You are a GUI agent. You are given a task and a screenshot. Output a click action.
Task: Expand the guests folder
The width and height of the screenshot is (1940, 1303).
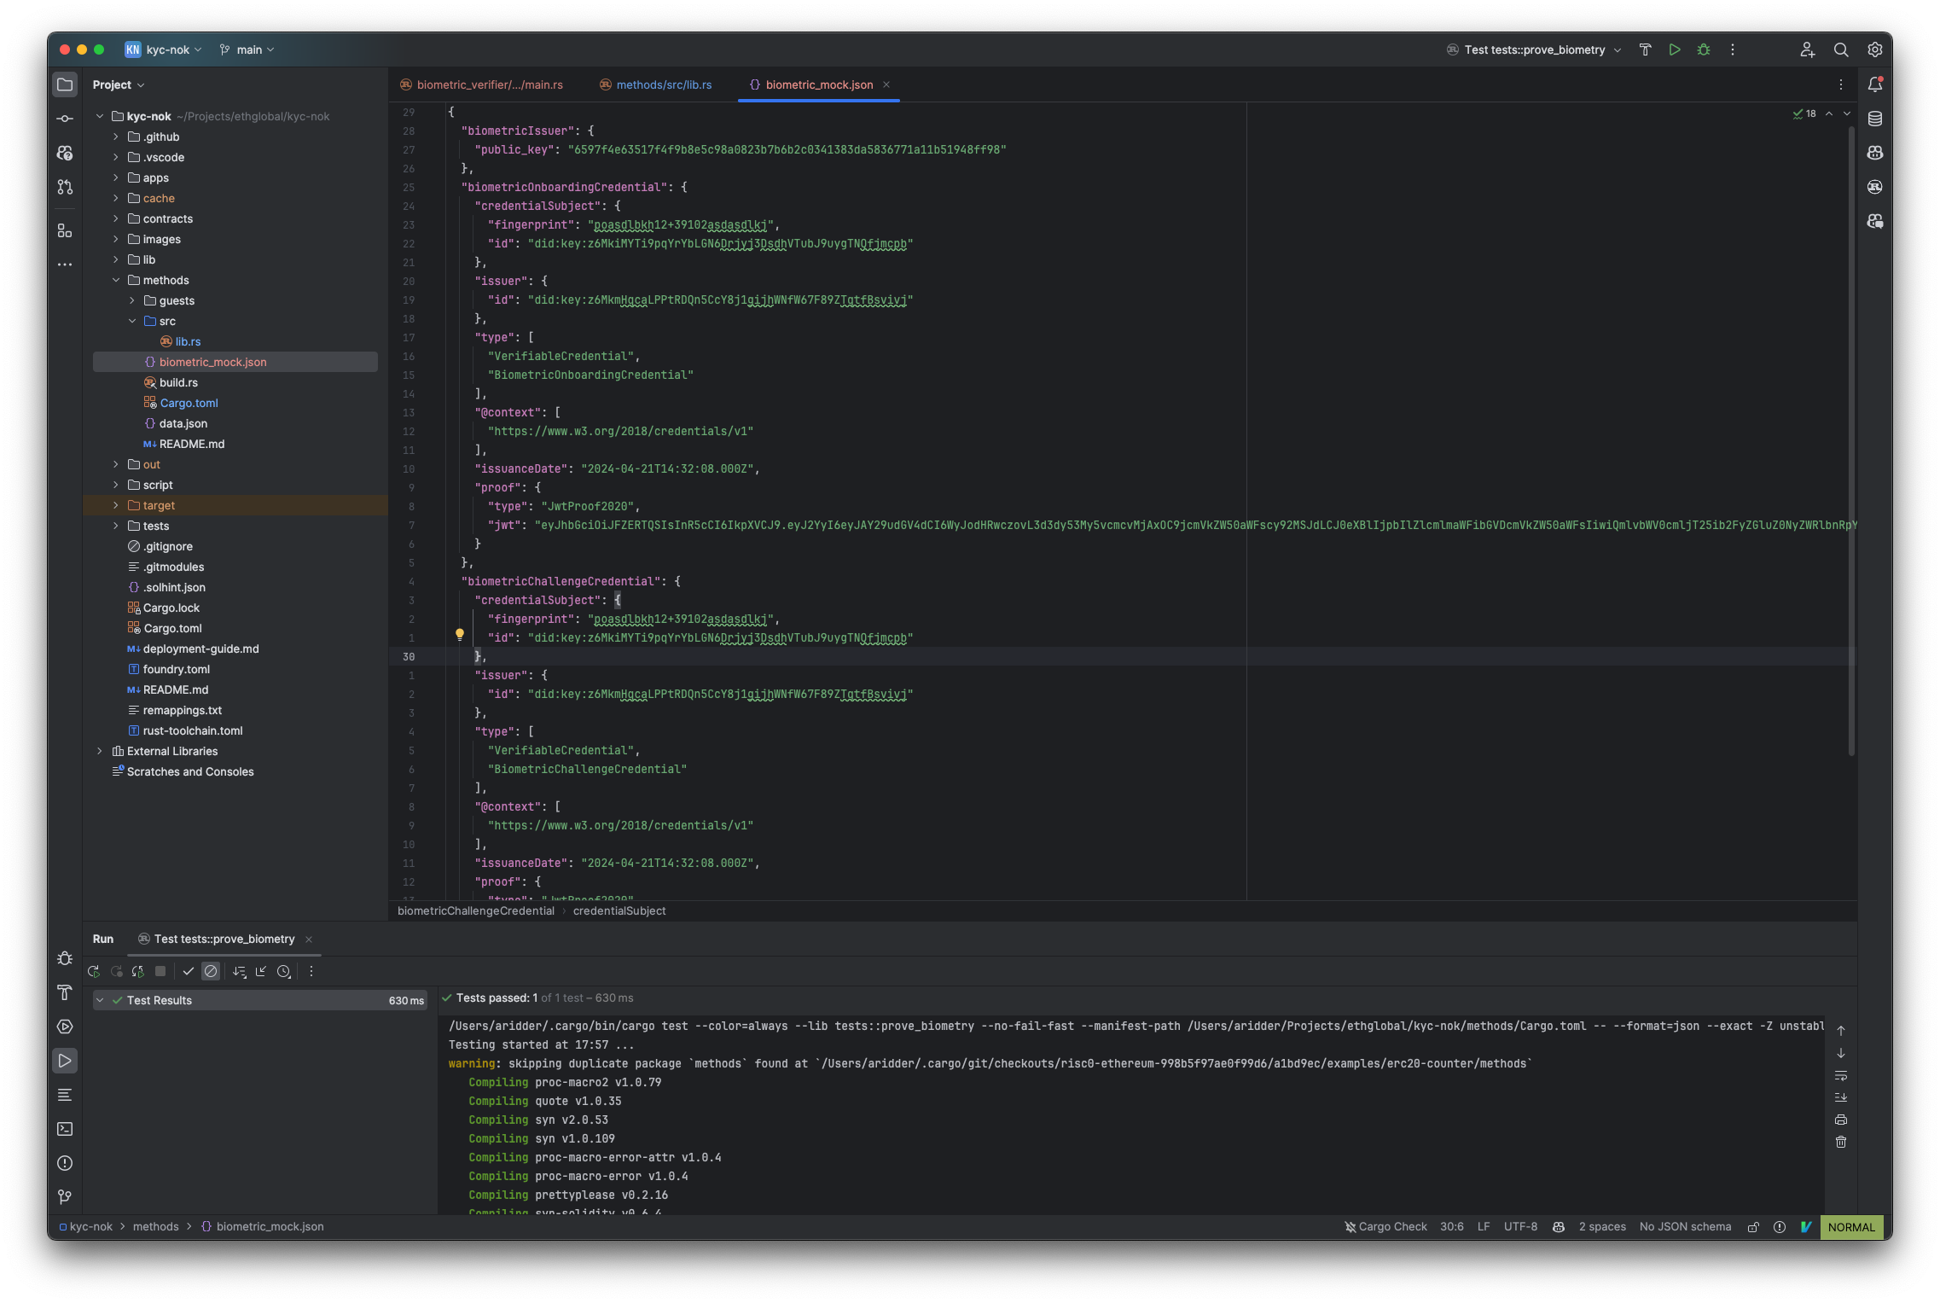coord(132,300)
